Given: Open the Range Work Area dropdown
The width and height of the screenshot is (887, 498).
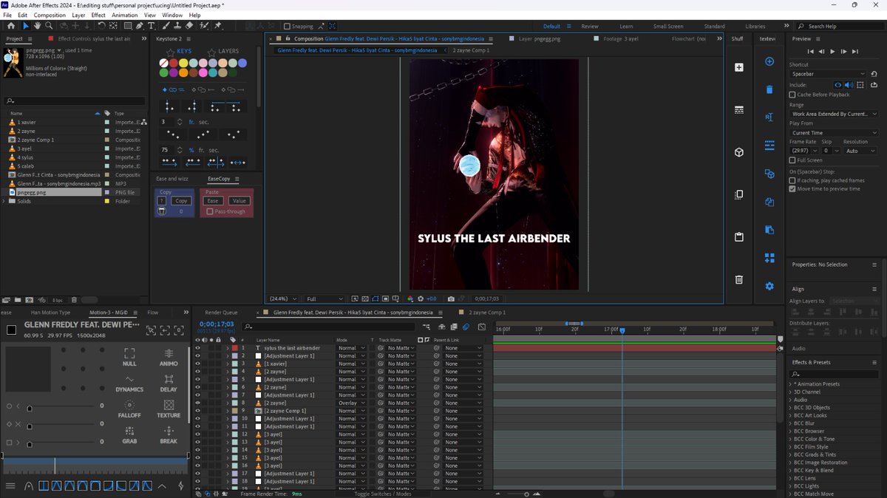Looking at the screenshot, I should [834, 114].
